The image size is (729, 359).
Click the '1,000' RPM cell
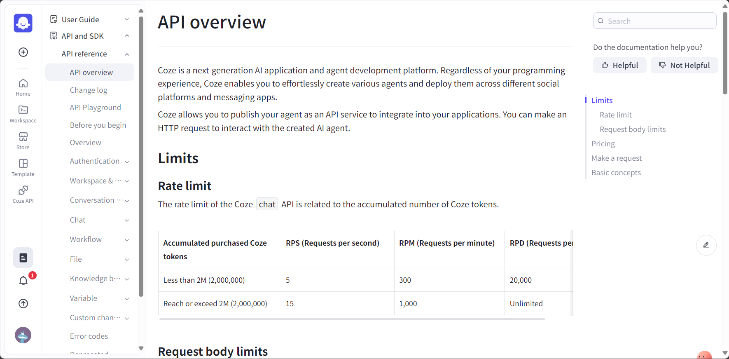pos(449,303)
